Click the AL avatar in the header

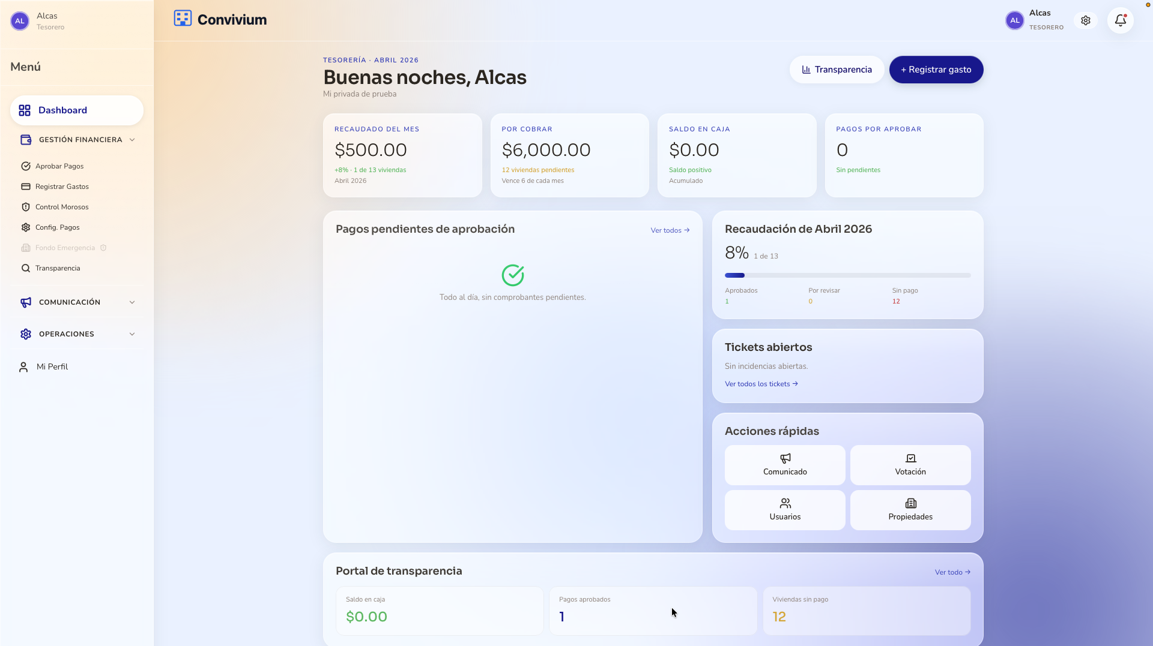coord(1014,20)
